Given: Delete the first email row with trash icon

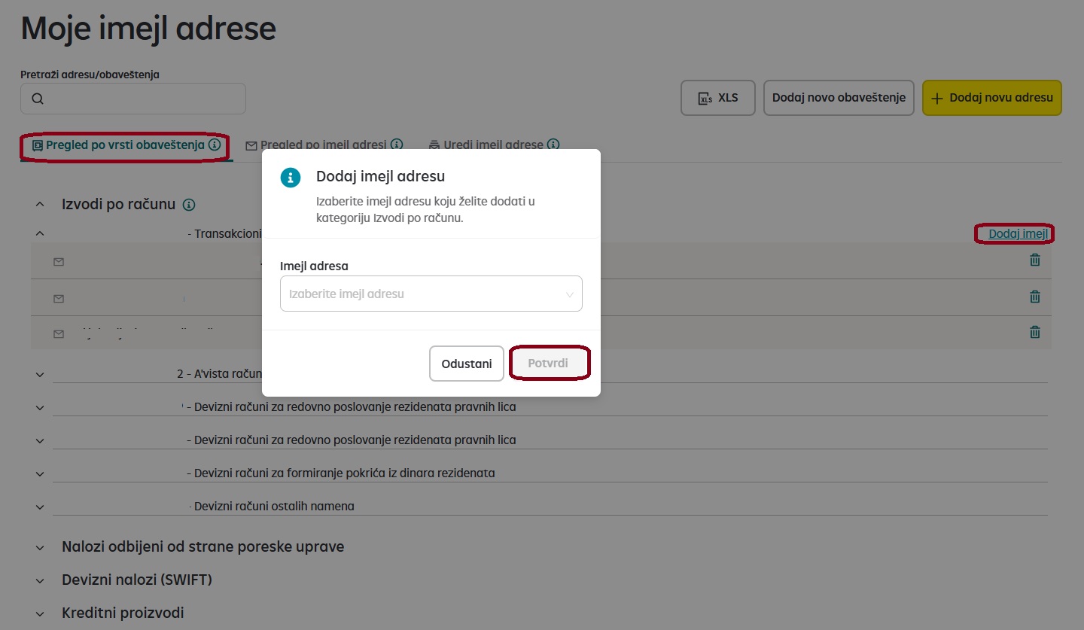Looking at the screenshot, I should pos(1035,260).
